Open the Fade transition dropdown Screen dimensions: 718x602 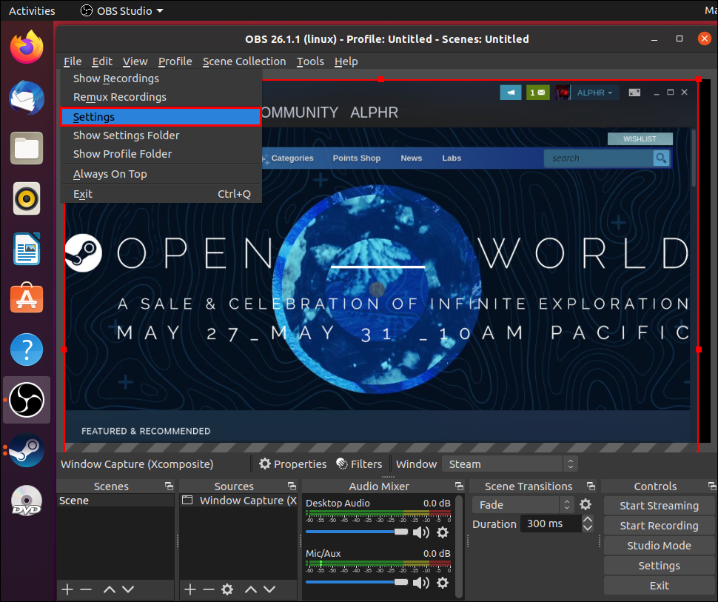523,505
